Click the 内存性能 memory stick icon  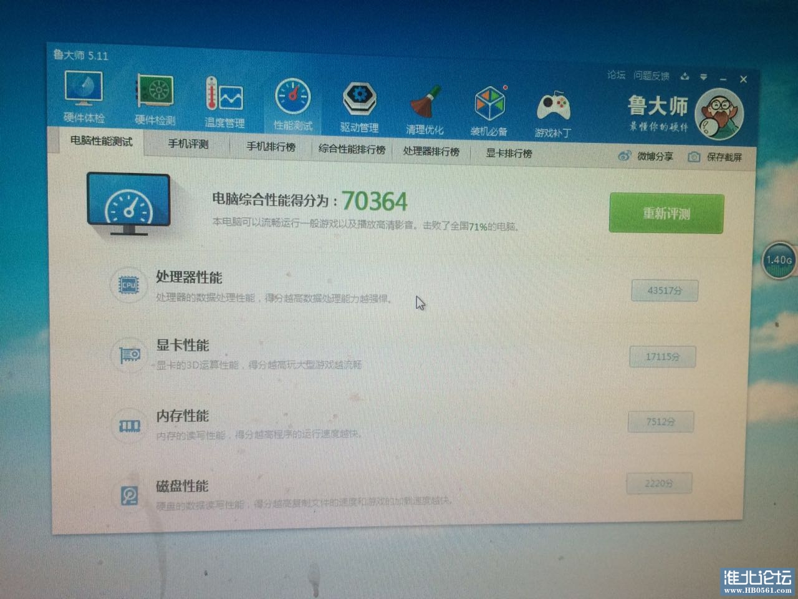pos(129,426)
